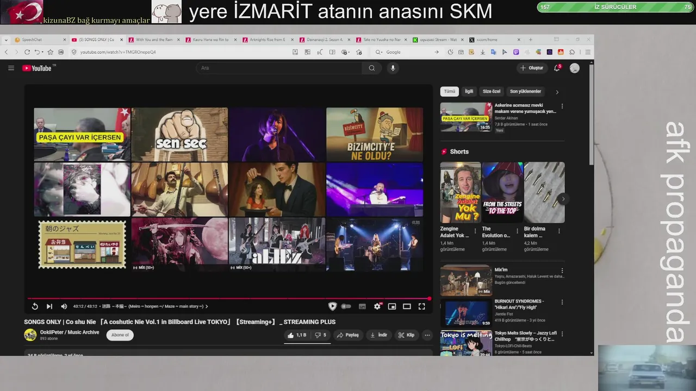Click the shield play extension icon in player
The image size is (696, 391).
[x=332, y=306]
